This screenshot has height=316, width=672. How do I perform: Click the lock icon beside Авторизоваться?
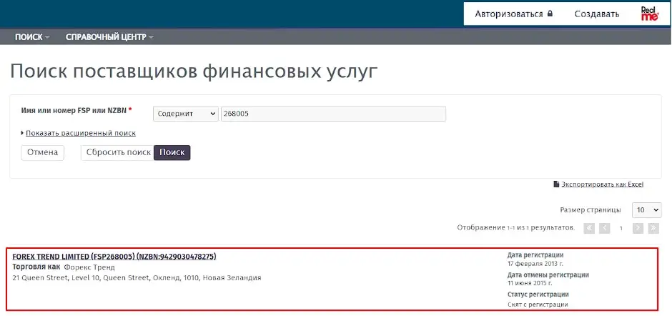pos(550,14)
